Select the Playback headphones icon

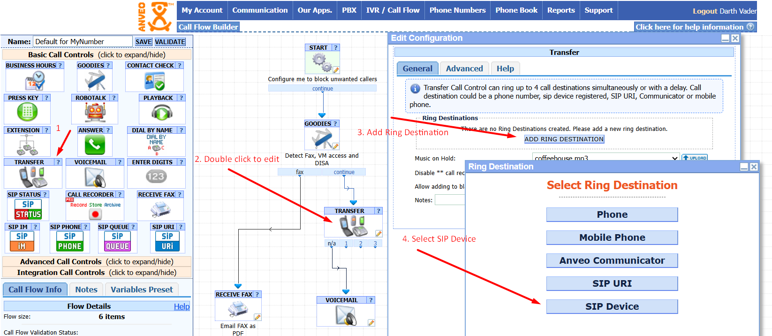162,112
